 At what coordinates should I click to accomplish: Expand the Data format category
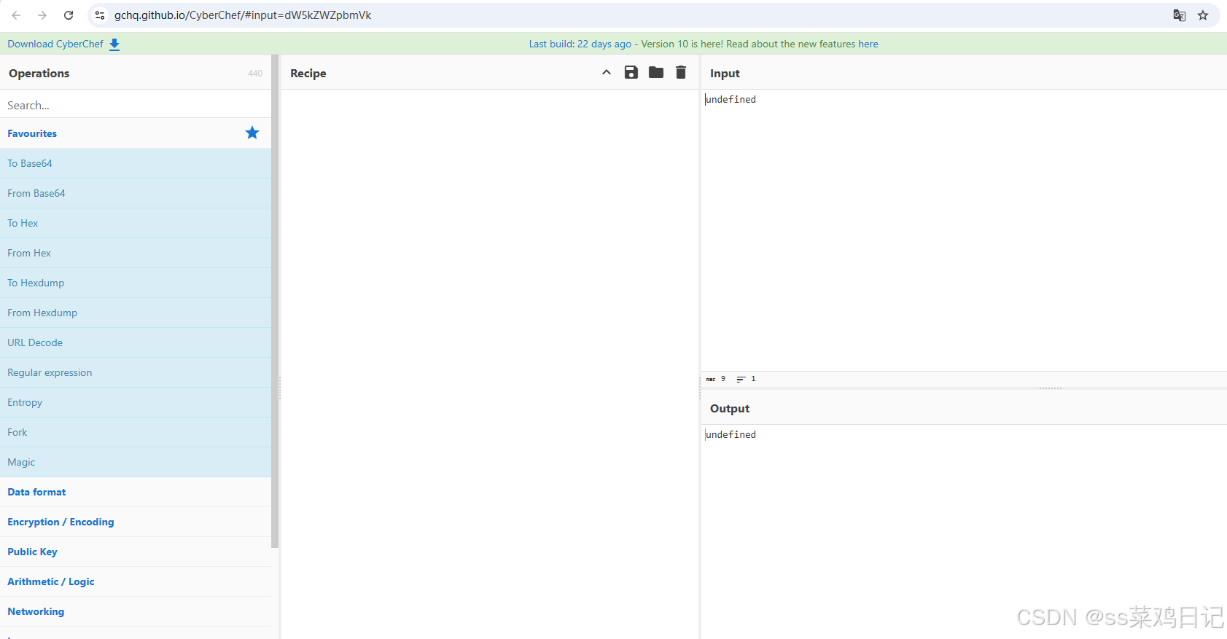point(136,492)
